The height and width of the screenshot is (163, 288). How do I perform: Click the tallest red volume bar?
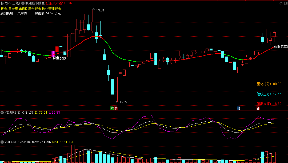pos(73,154)
